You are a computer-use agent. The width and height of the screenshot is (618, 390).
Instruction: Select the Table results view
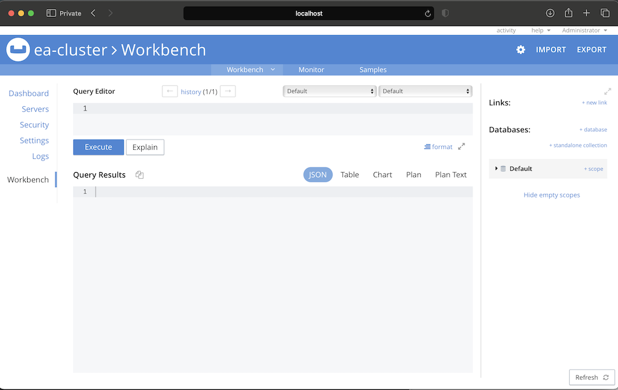point(349,174)
